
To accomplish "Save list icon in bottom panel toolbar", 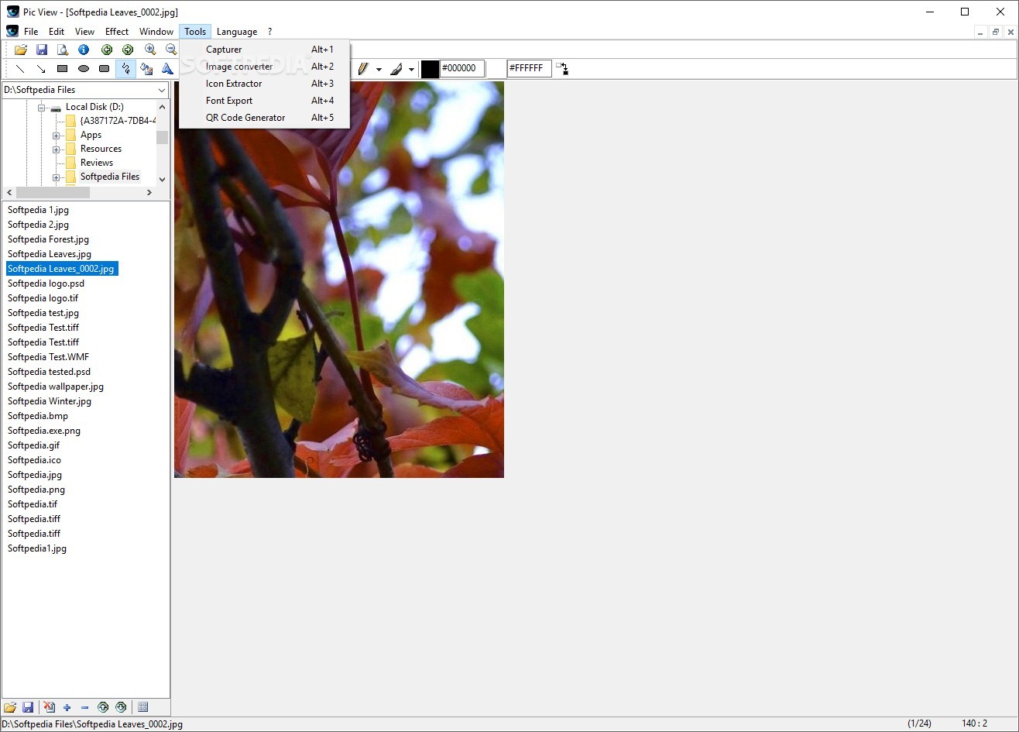I will [28, 707].
